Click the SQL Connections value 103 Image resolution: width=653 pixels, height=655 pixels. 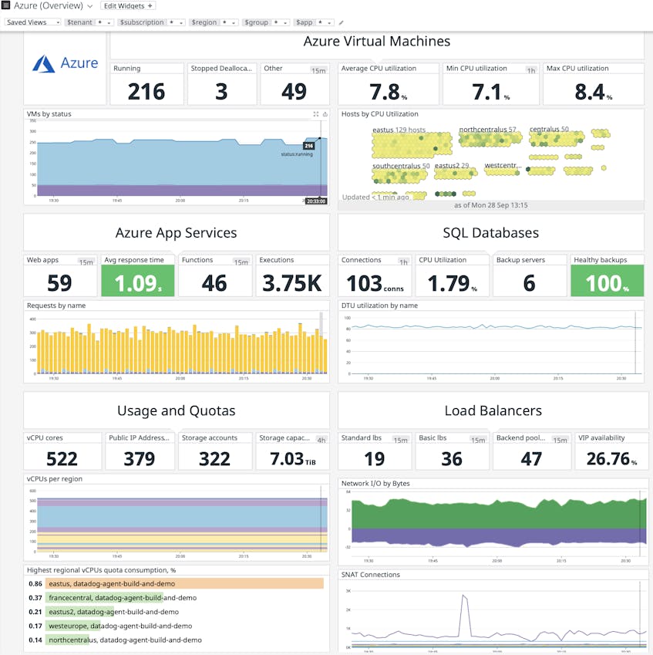click(x=375, y=283)
